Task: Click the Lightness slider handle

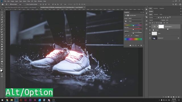Action: coord(133,33)
